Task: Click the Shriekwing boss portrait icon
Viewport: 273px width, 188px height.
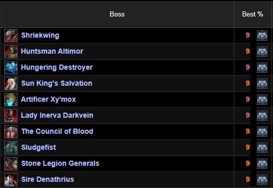Action: point(11,36)
